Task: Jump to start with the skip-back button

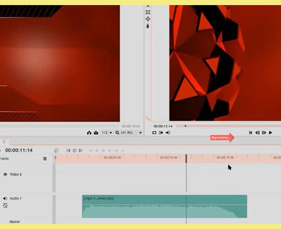Action: point(251,133)
